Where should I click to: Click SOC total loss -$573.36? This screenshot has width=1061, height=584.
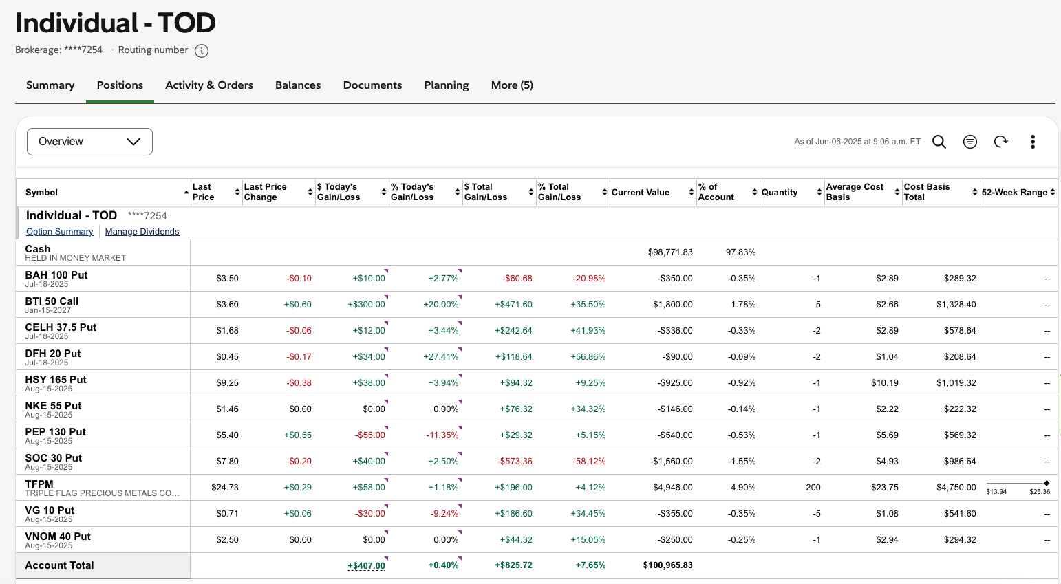pyautogui.click(x=515, y=462)
